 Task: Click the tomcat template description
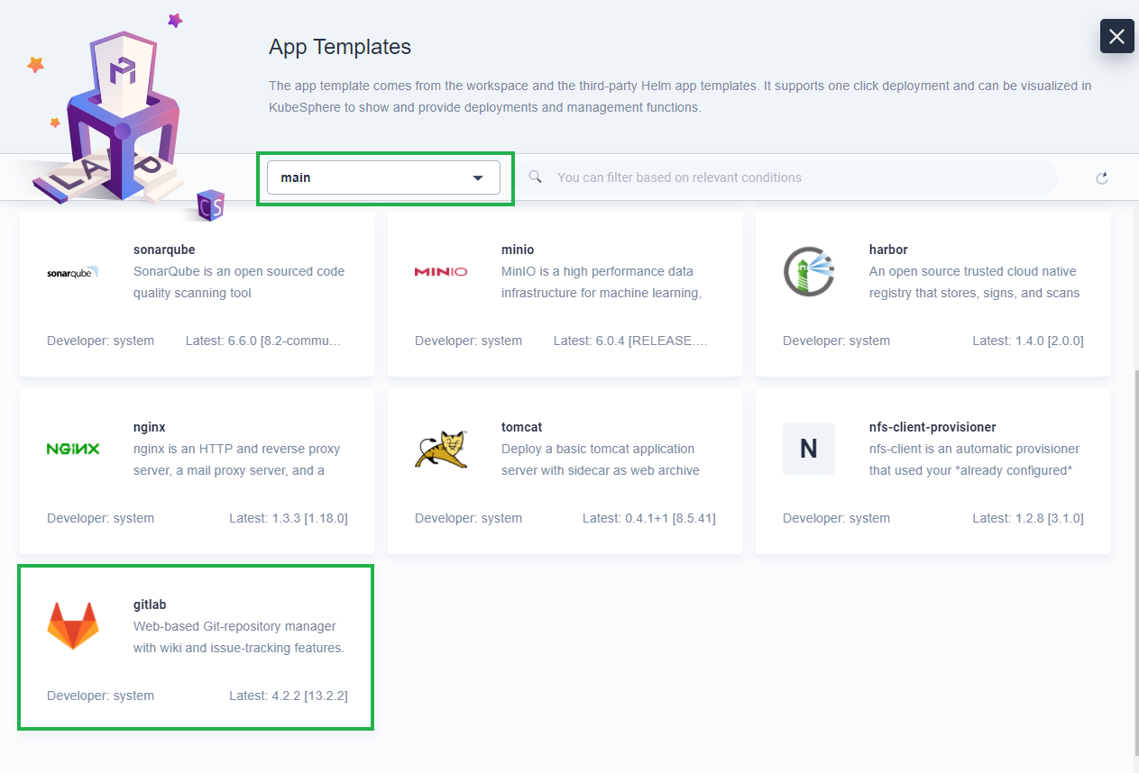click(x=599, y=459)
